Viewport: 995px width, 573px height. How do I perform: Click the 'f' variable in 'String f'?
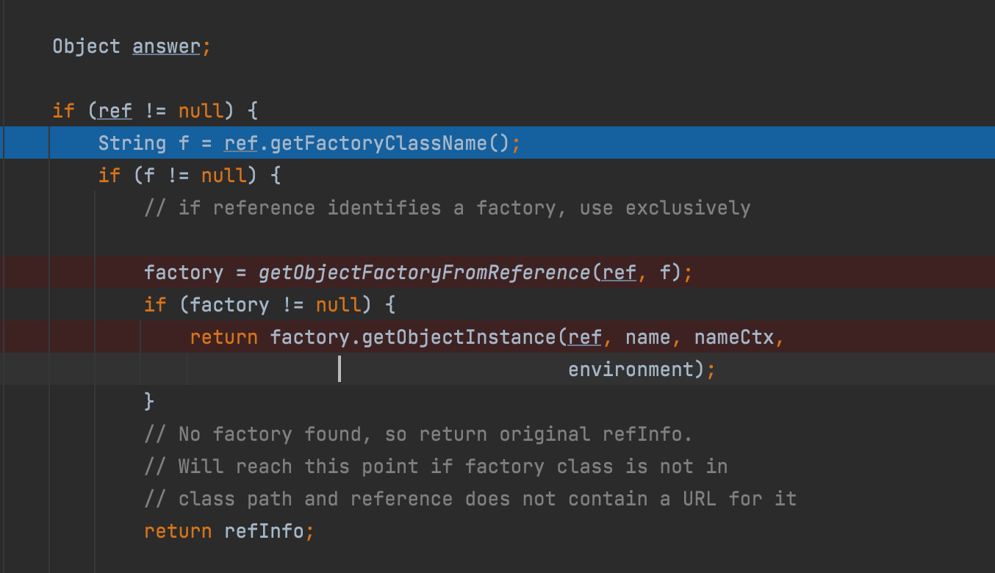click(x=184, y=143)
